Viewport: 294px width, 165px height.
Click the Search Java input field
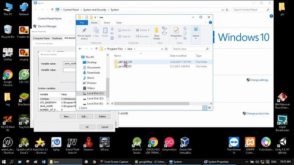tap(190, 49)
